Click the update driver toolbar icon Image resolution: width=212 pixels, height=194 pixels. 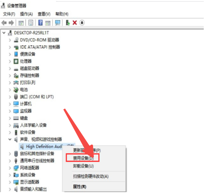coord(68,23)
